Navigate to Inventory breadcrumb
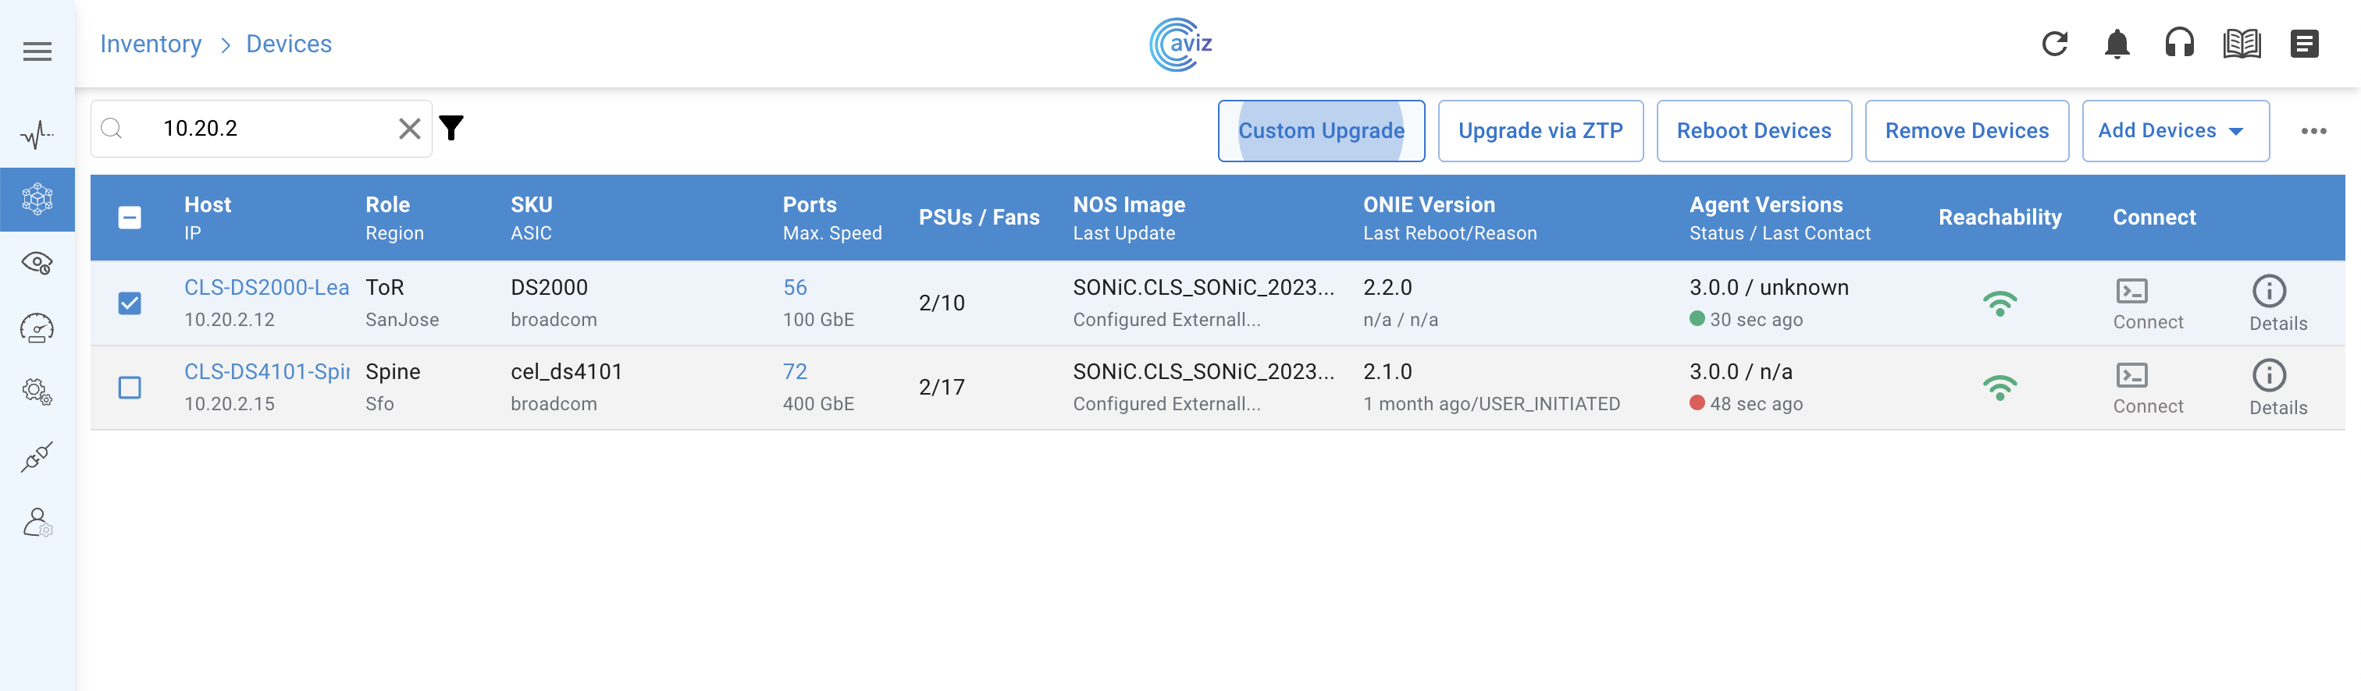Viewport: 2361px width, 691px height. click(x=151, y=44)
